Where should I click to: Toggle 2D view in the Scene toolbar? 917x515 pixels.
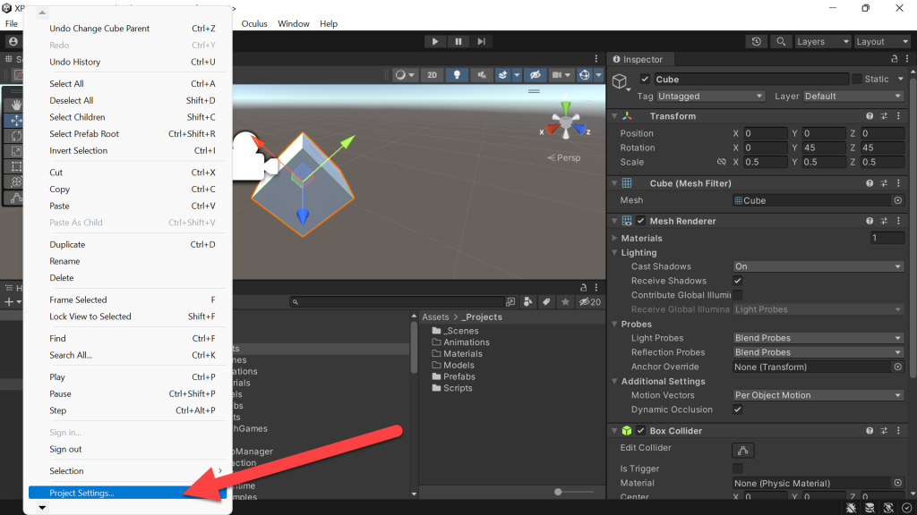click(x=433, y=75)
